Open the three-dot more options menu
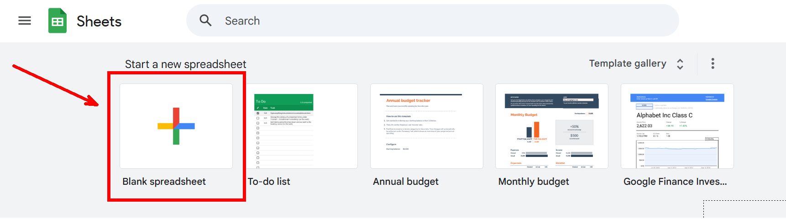Viewport: 786px width, 219px height. (713, 63)
